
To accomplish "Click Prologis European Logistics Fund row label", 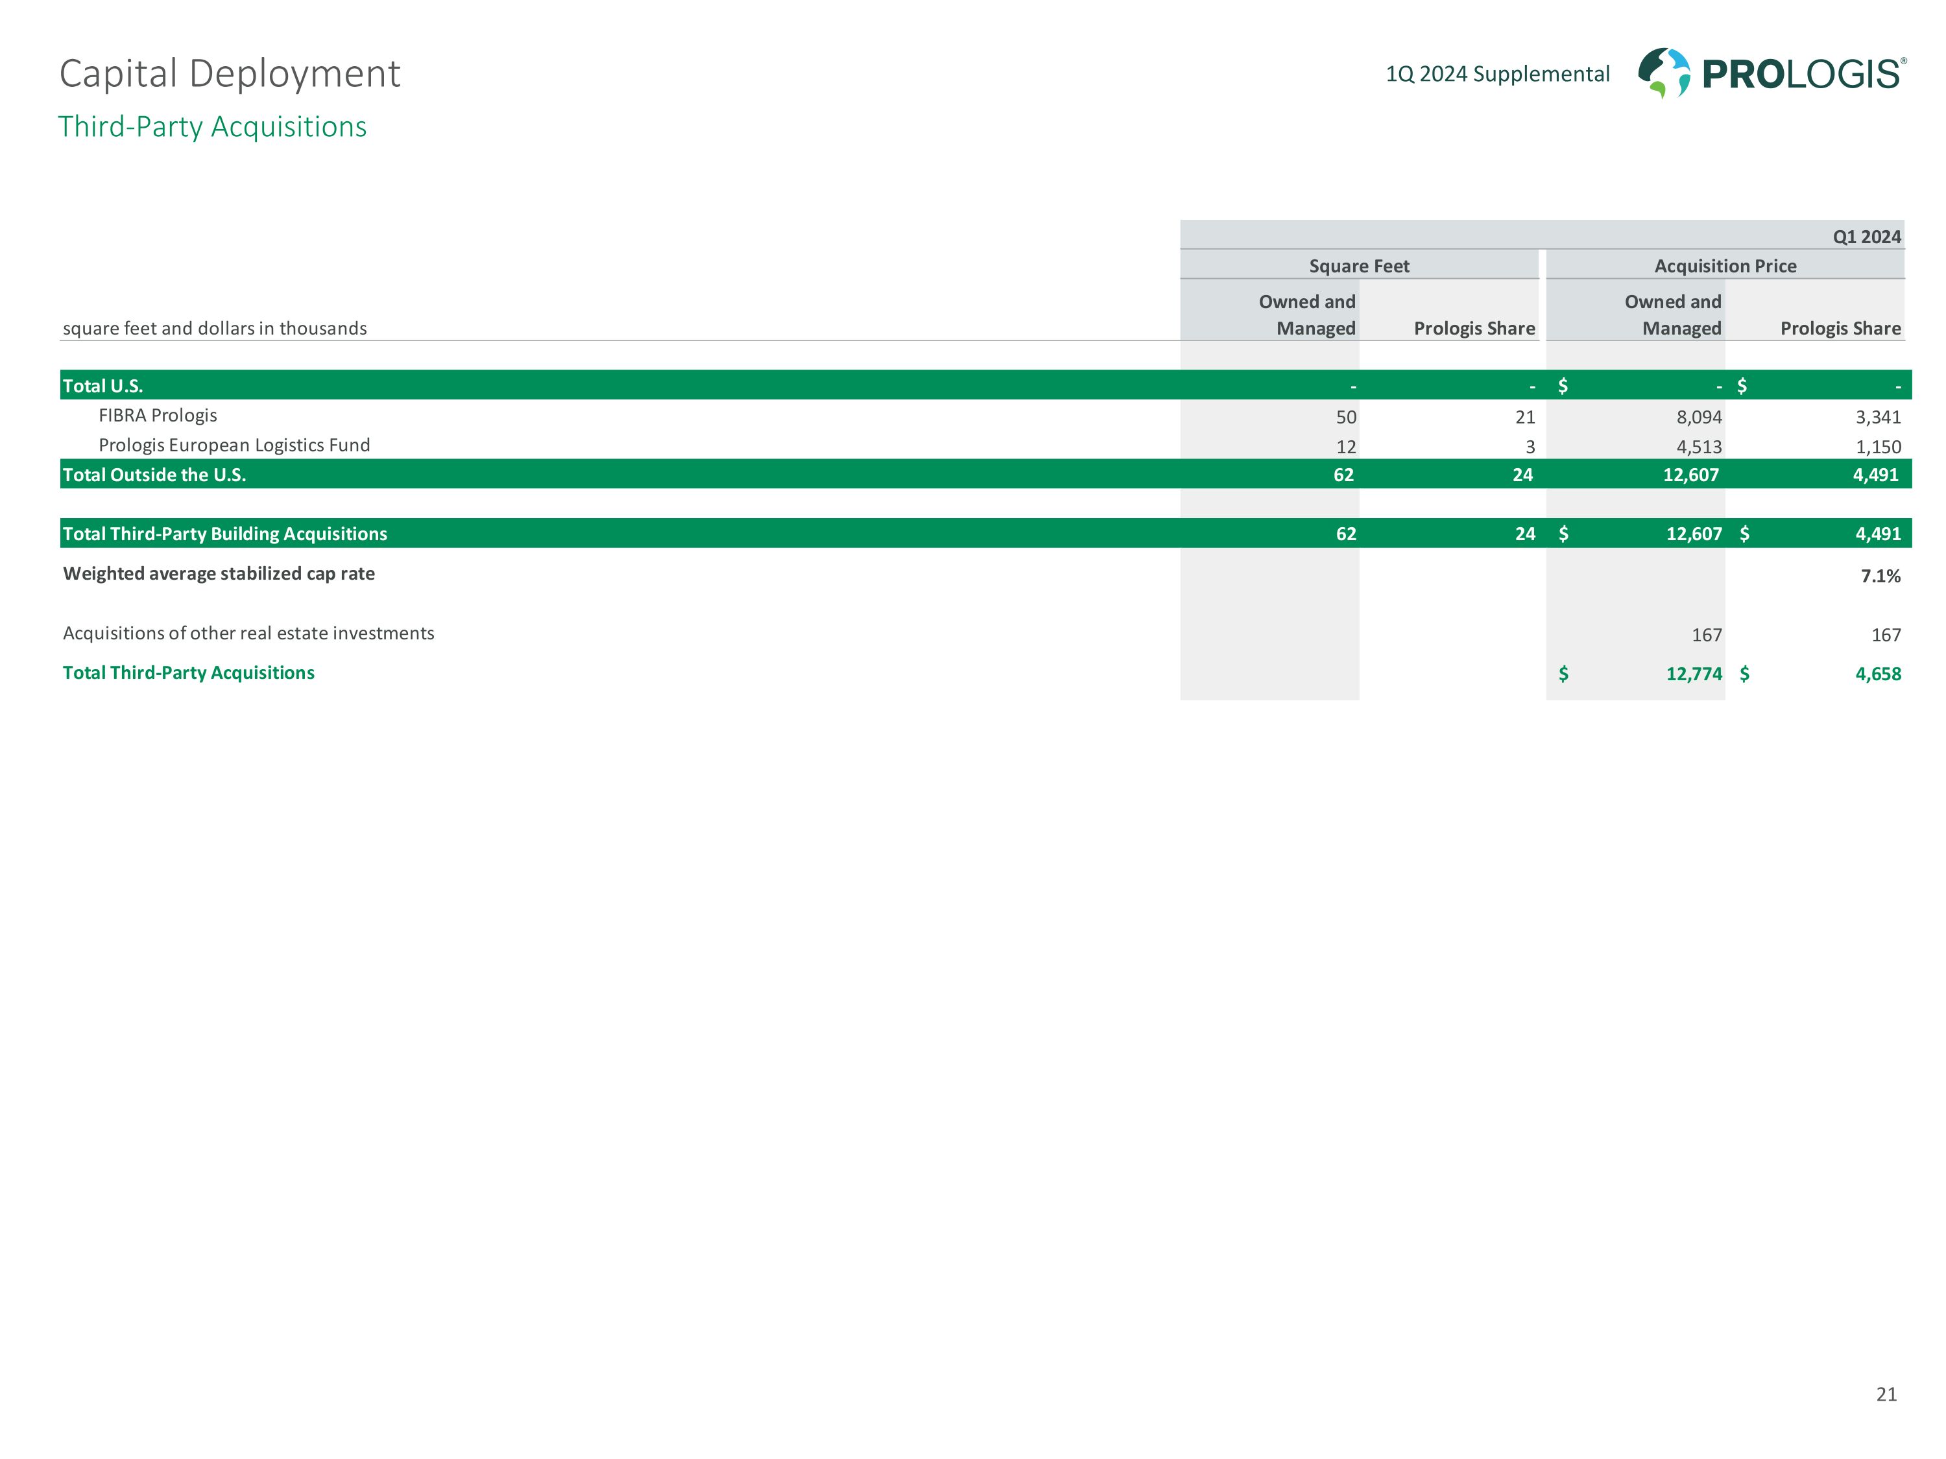I will tap(234, 445).
